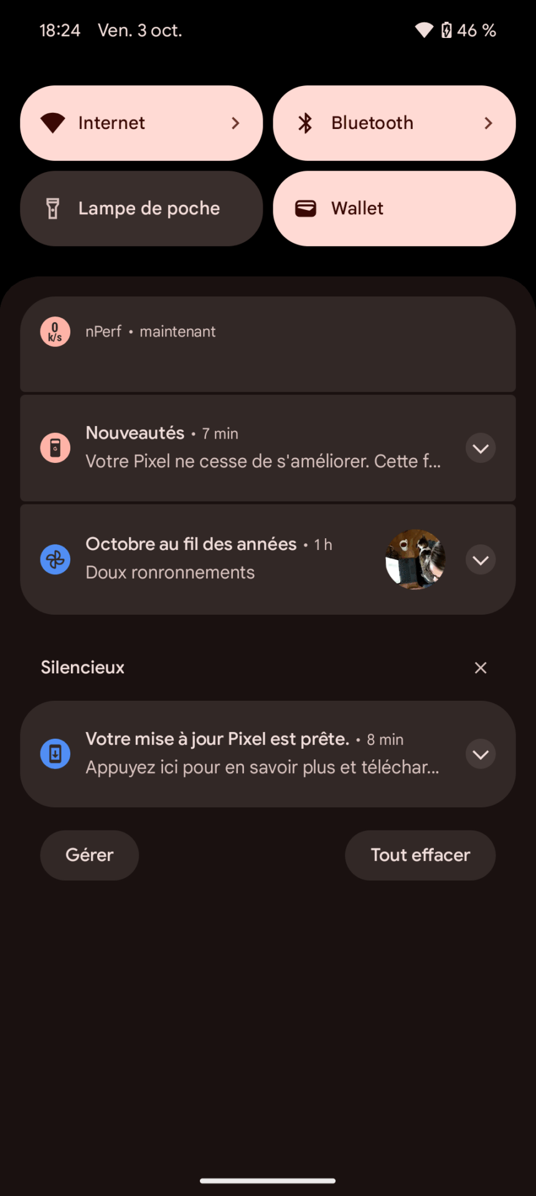Tap the Nouveautés Pixel tips icon
The width and height of the screenshot is (536, 1196).
(55, 448)
